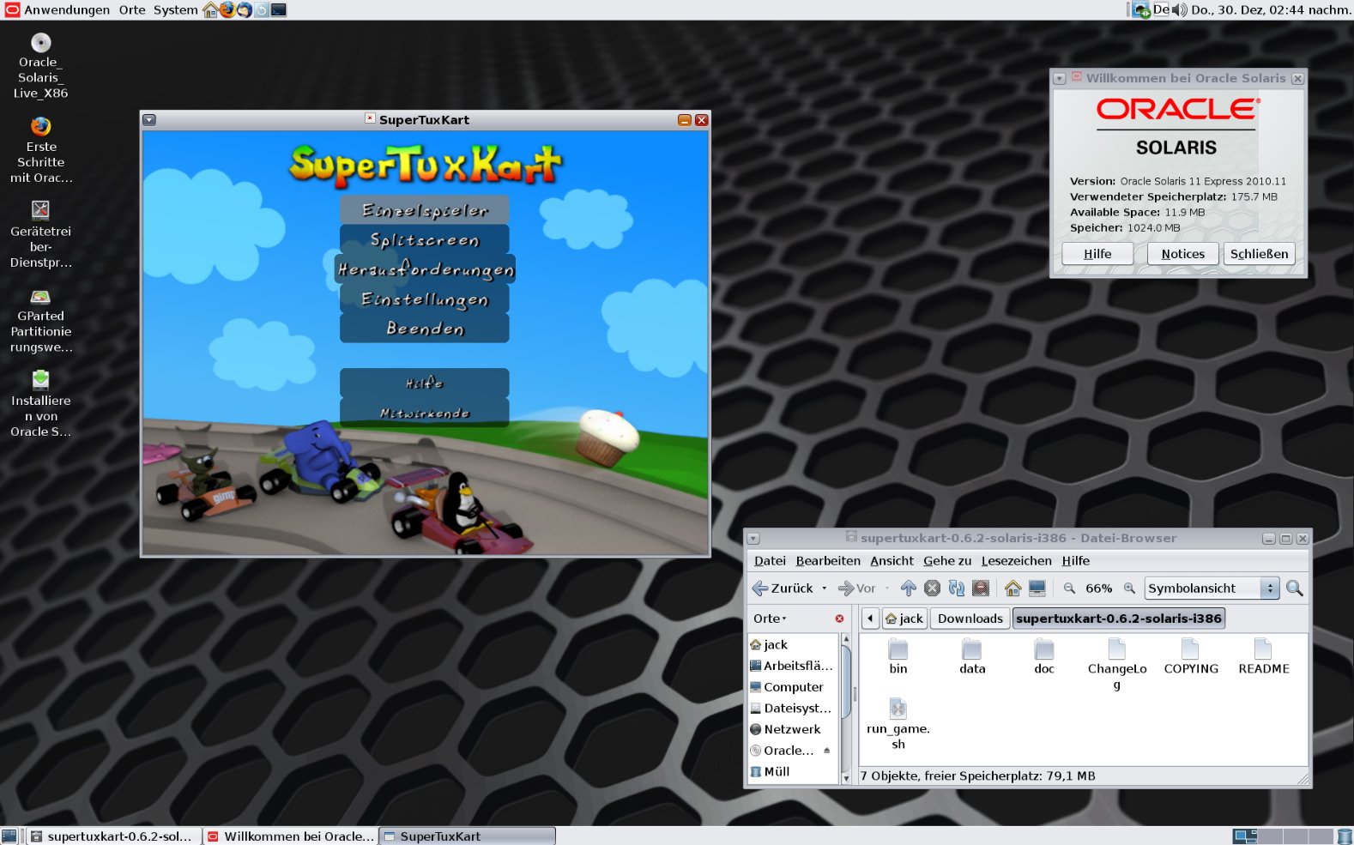Image resolution: width=1354 pixels, height=845 pixels.
Task: Click Mitwirkende in SuperTuxKart menu
Action: pyautogui.click(x=425, y=413)
